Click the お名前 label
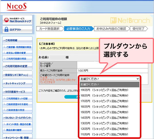154x139 pixels. click(44, 57)
